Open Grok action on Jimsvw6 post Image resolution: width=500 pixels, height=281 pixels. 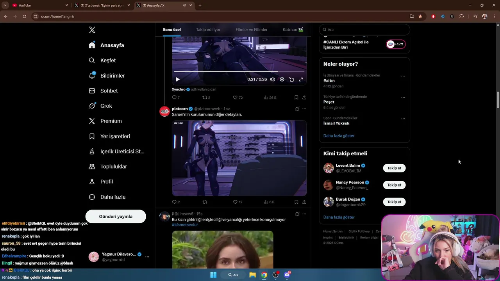[x=297, y=214]
